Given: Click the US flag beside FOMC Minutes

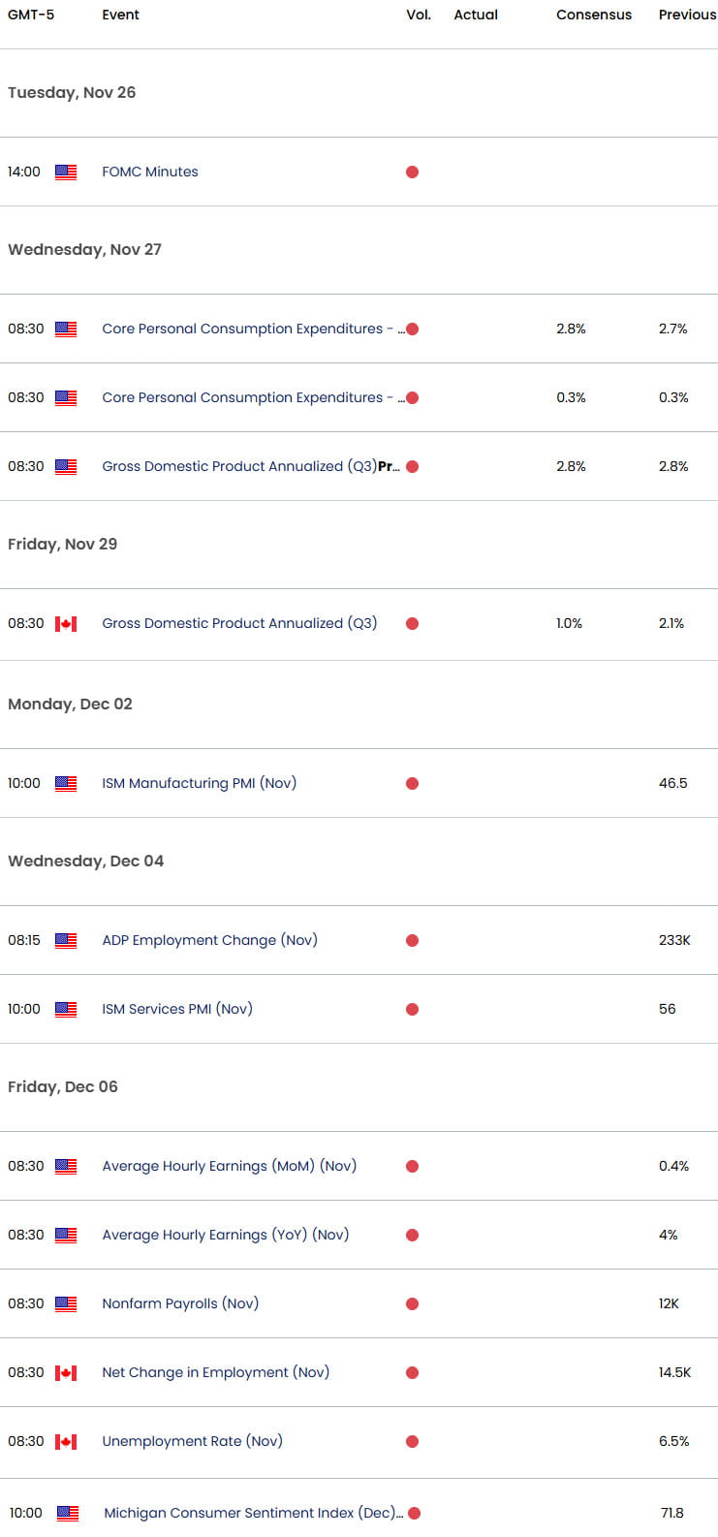Looking at the screenshot, I should coord(65,172).
